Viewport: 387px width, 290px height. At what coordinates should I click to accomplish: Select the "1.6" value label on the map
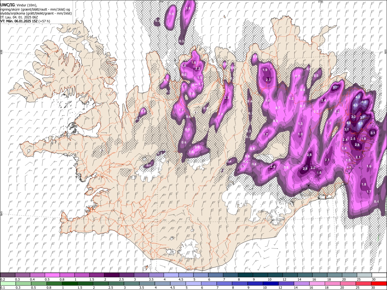(x=369, y=166)
